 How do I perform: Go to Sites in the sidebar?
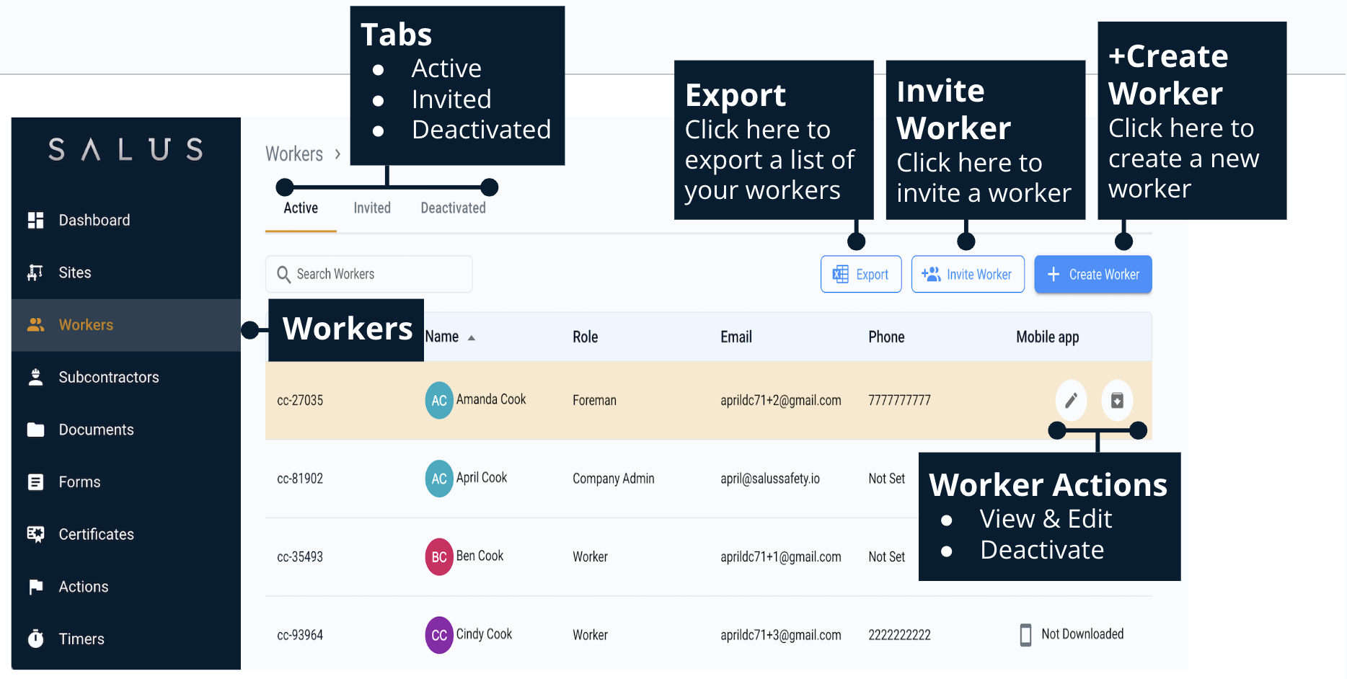[74, 272]
